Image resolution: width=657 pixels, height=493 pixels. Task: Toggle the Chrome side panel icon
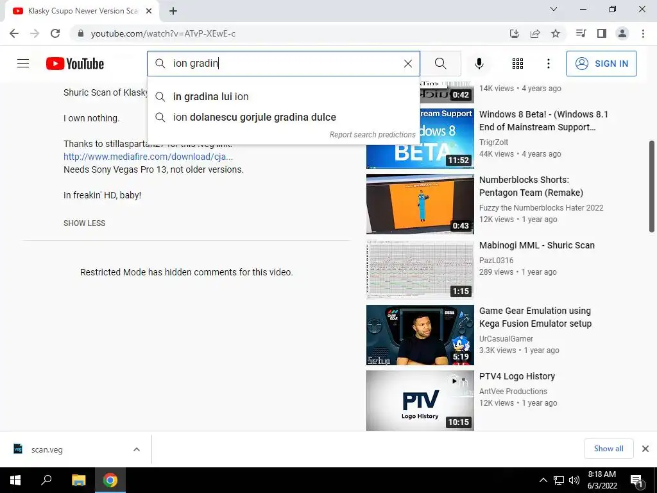(602, 33)
